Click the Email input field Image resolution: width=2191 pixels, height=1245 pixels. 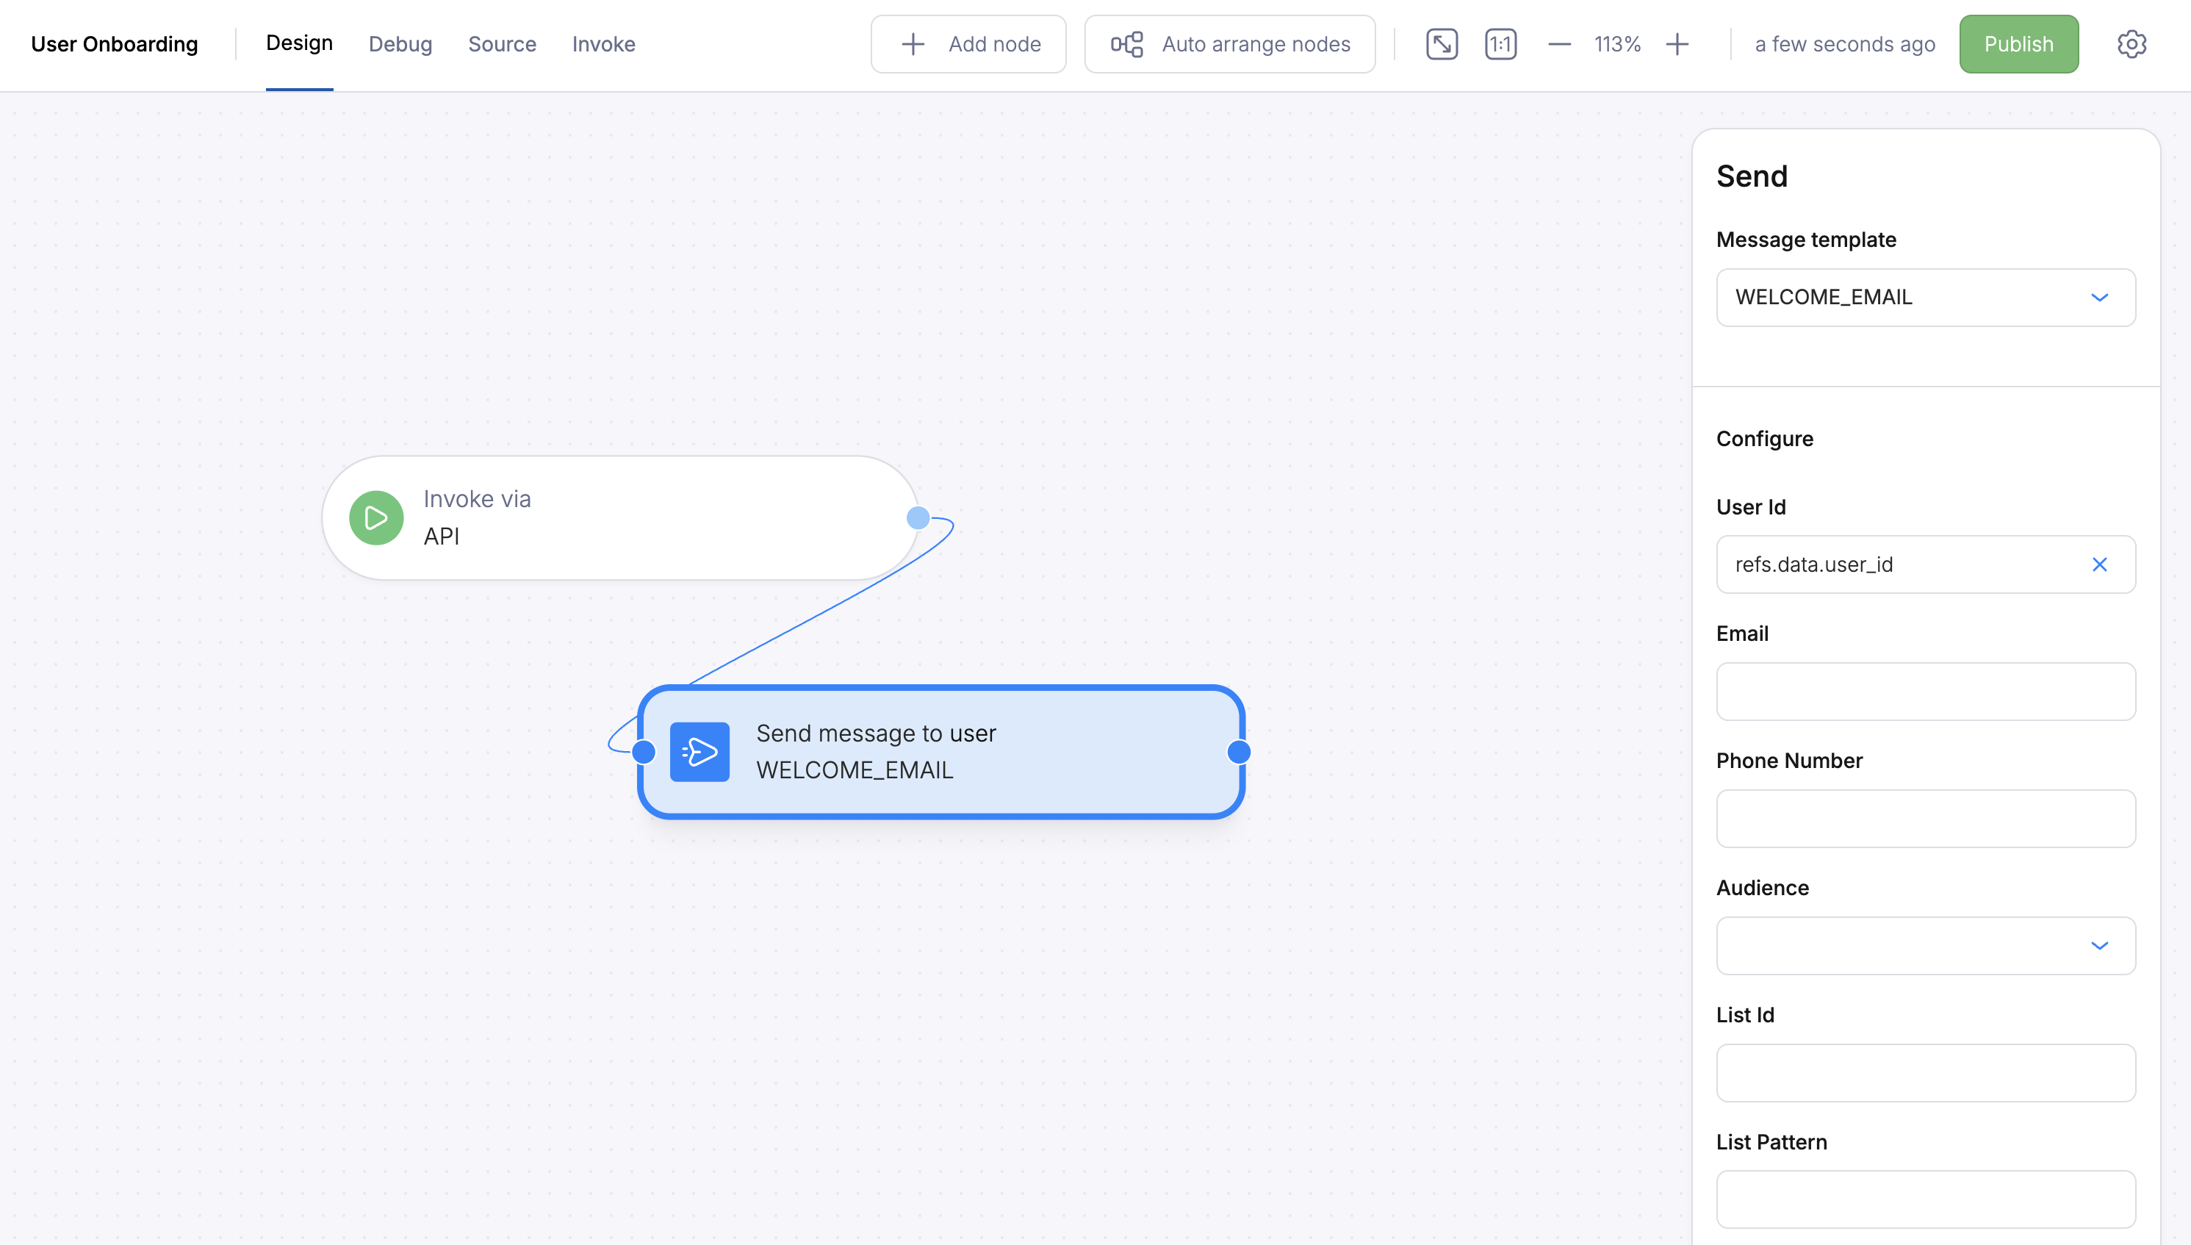(x=1925, y=691)
